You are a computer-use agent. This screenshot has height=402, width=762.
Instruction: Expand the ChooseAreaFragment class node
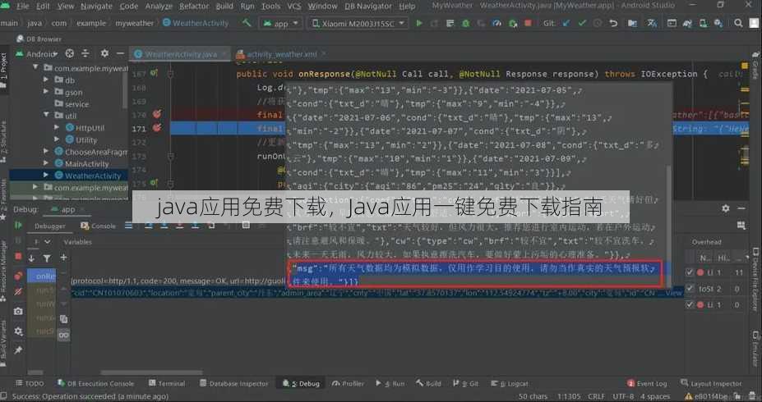coord(46,151)
